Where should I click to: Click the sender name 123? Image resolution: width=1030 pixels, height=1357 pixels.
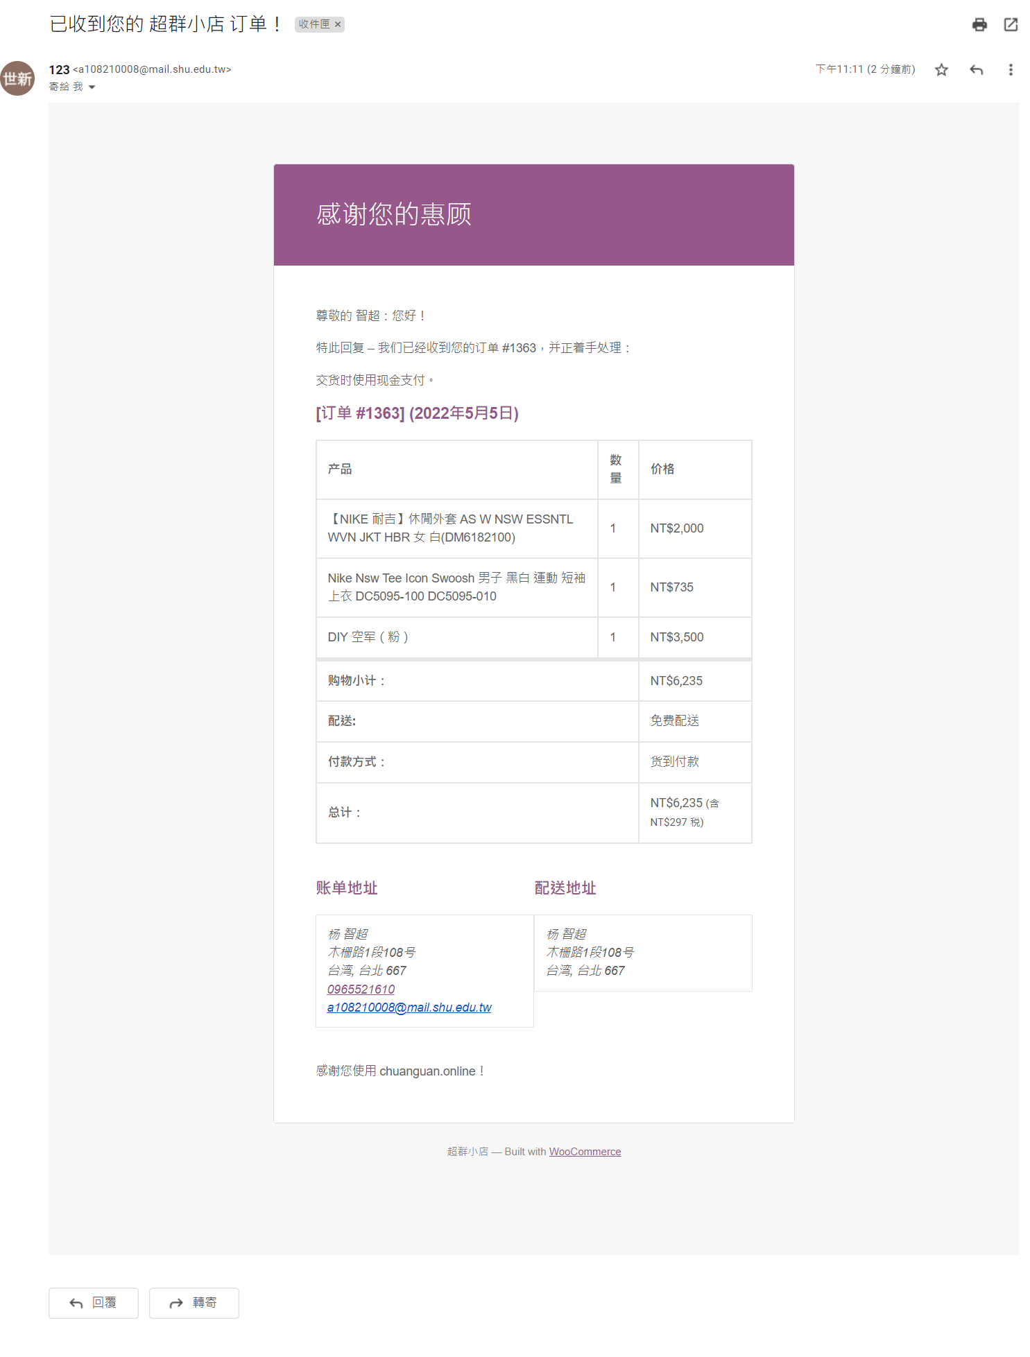[x=59, y=70]
